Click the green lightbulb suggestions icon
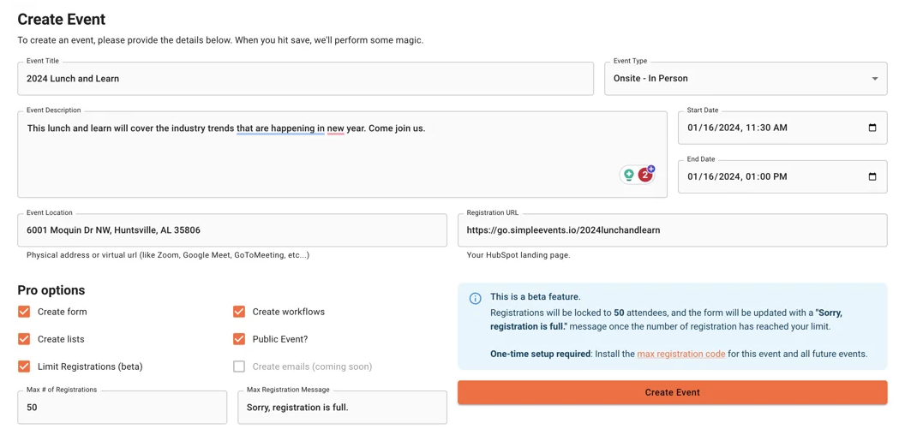This screenshot has width=911, height=441. [629, 175]
